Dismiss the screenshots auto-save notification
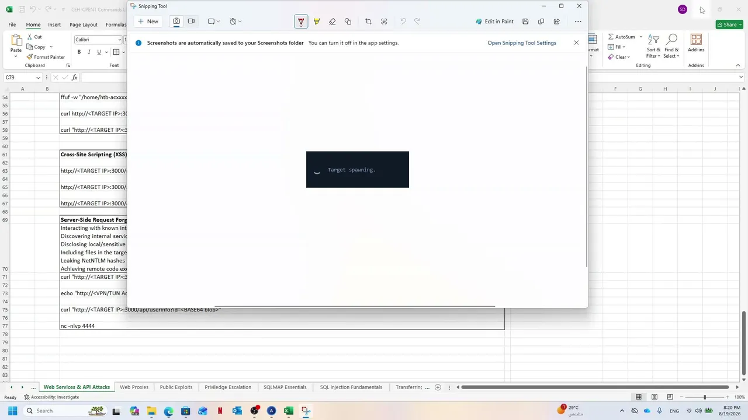The height and width of the screenshot is (420, 748). click(x=576, y=43)
